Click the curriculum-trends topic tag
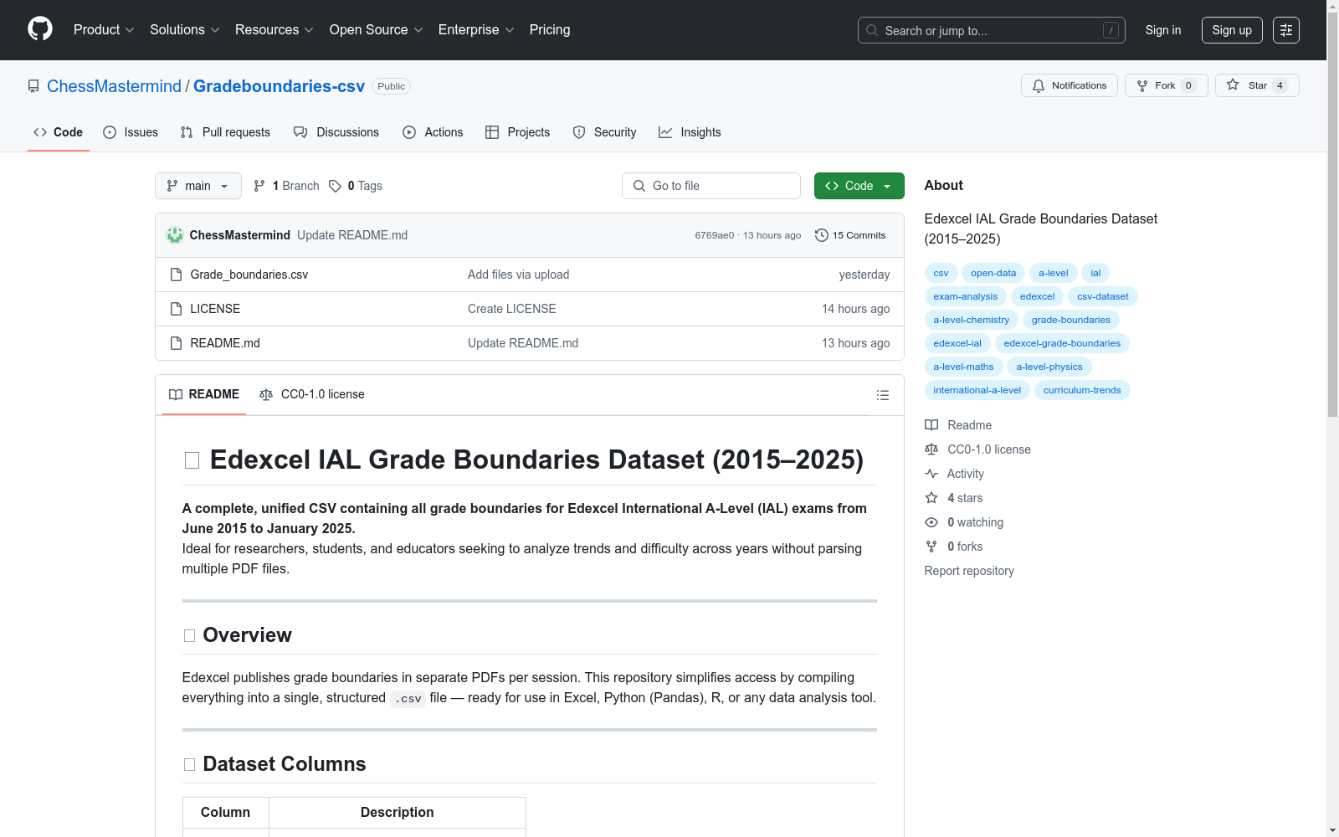Screen dimensions: 1339x837 (x=1082, y=390)
